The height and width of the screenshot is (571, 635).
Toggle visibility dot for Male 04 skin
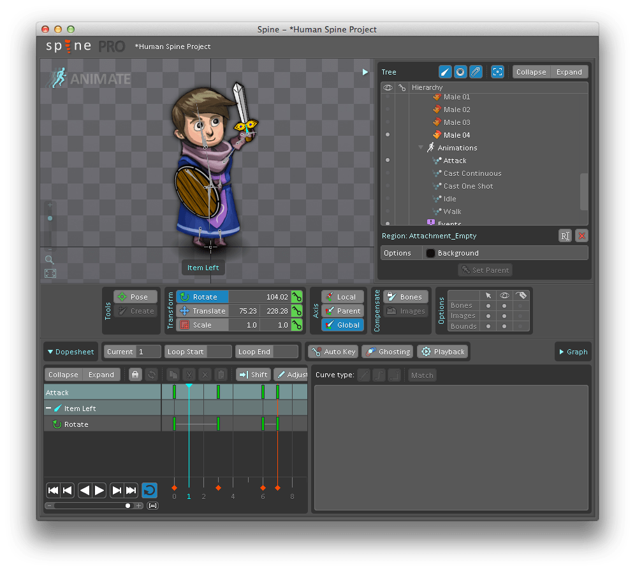[388, 135]
